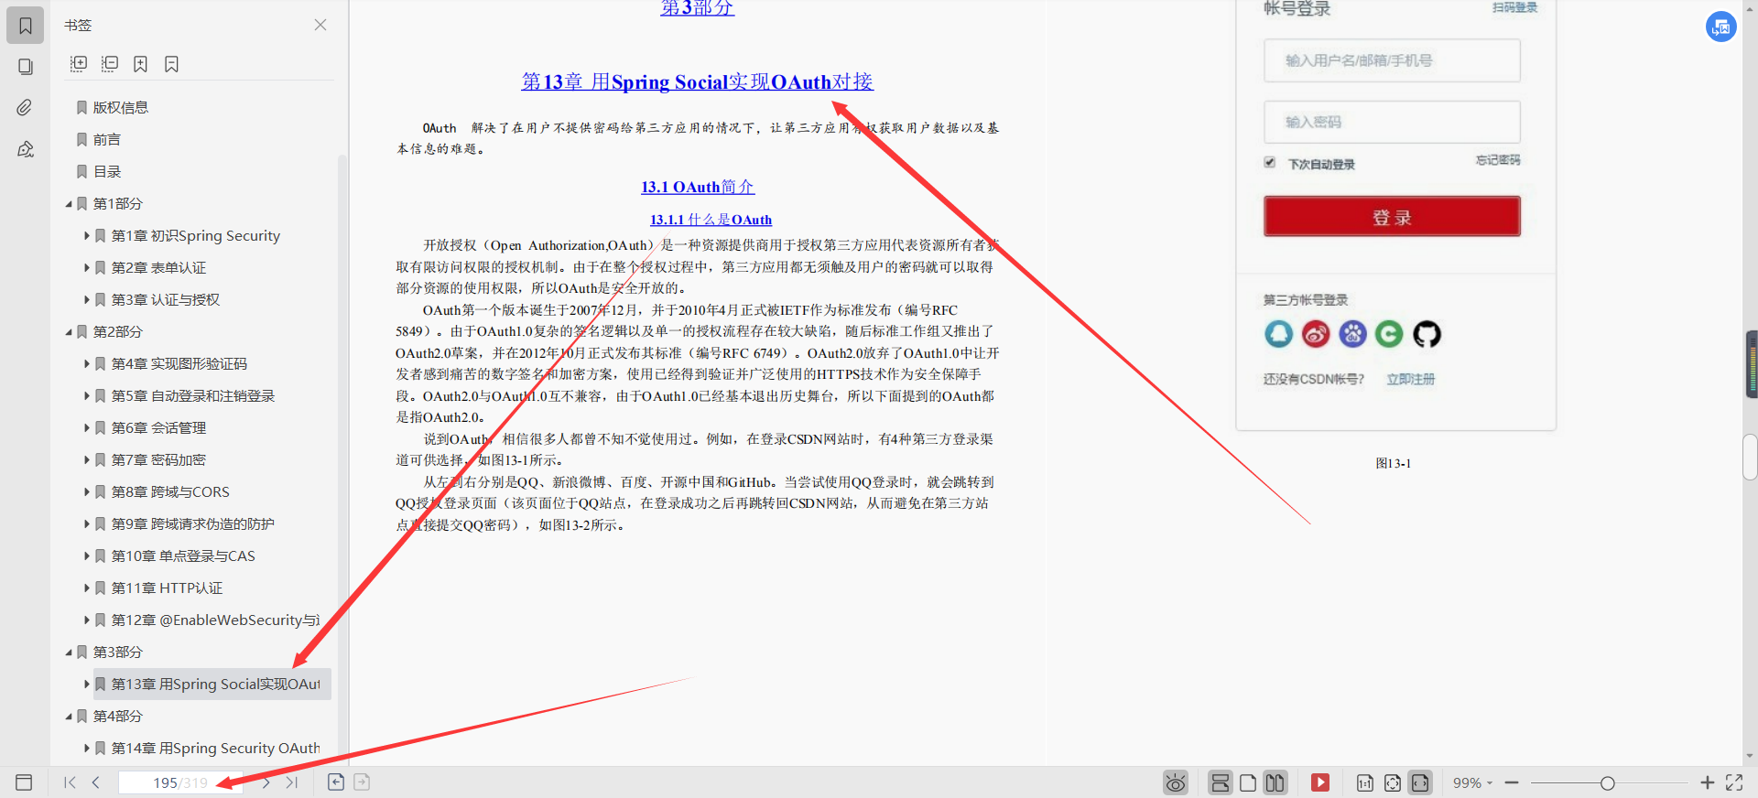Select 第11章 HTTP认证 bookmark
The height and width of the screenshot is (798, 1758).
pyautogui.click(x=167, y=588)
